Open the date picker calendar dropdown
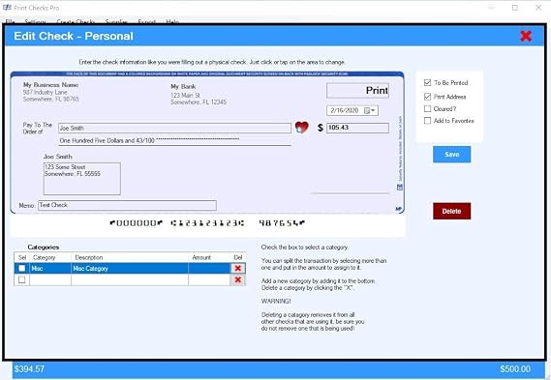Viewport: 551px width, 380px height. (x=369, y=110)
